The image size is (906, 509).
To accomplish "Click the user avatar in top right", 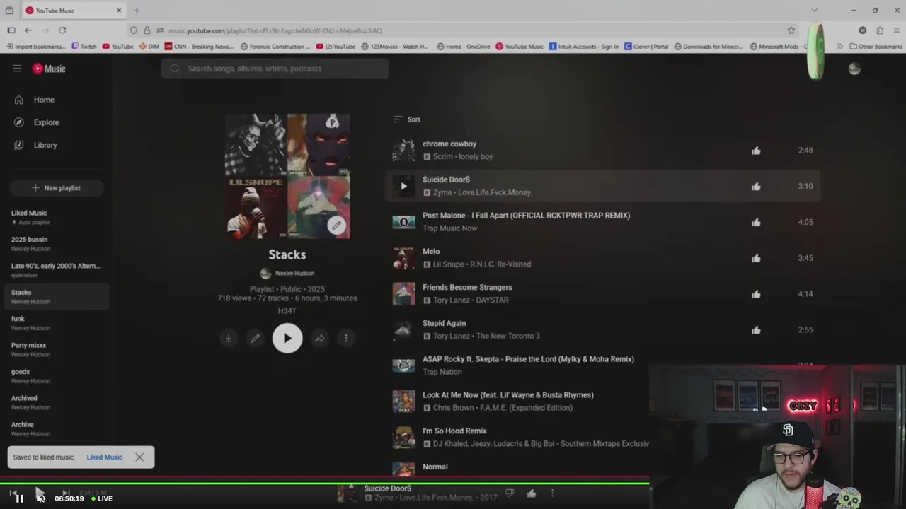I will pyautogui.click(x=854, y=69).
